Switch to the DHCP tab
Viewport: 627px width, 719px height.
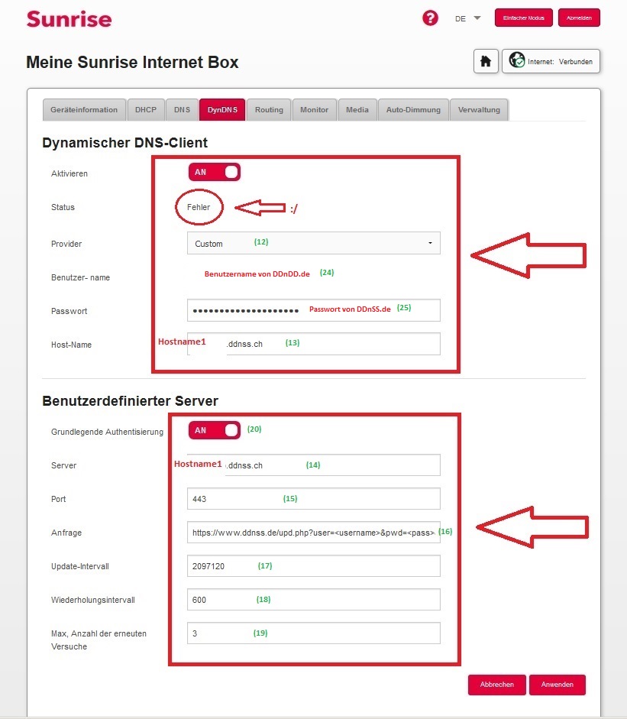pyautogui.click(x=146, y=109)
